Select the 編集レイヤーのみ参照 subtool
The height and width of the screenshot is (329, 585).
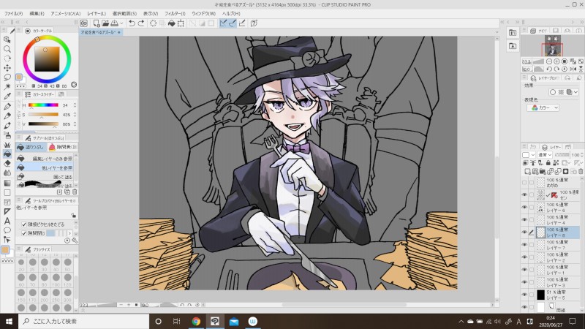coord(45,159)
